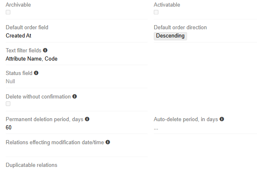Click the Attribute Name, Code filter fields value

coord(32,59)
